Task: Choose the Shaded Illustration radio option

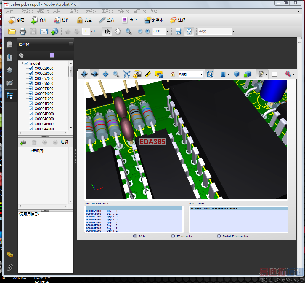Action: (x=219, y=236)
